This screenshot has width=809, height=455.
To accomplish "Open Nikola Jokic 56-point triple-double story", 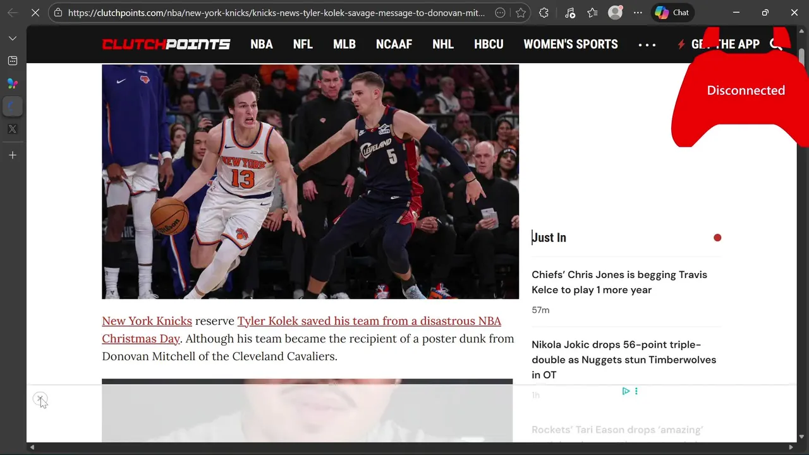I will pyautogui.click(x=624, y=360).
